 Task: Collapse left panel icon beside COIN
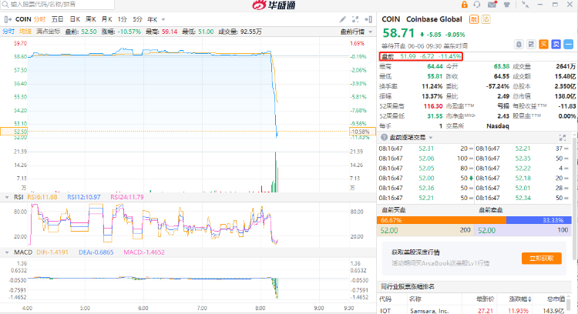coord(8,19)
